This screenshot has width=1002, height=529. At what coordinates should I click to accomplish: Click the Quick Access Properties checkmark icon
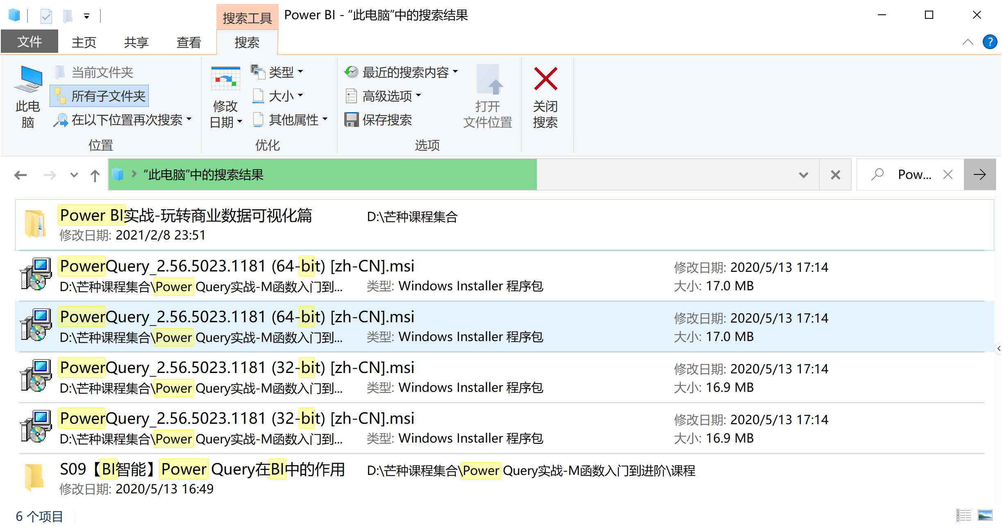pyautogui.click(x=46, y=16)
